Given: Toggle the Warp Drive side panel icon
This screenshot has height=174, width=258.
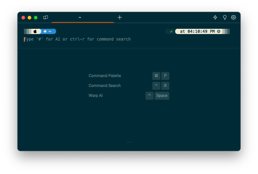Looking at the screenshot, I should (x=46, y=17).
